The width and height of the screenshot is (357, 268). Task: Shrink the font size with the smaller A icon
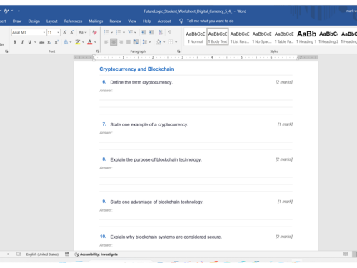pyautogui.click(x=71, y=32)
